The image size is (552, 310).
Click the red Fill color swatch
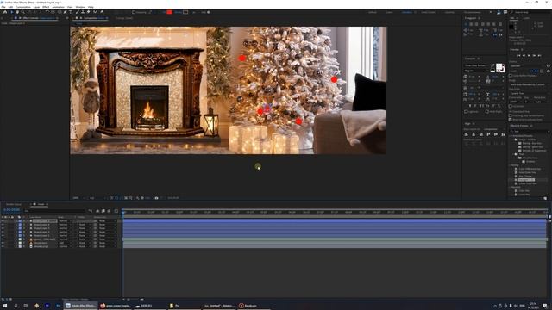(x=169, y=12)
